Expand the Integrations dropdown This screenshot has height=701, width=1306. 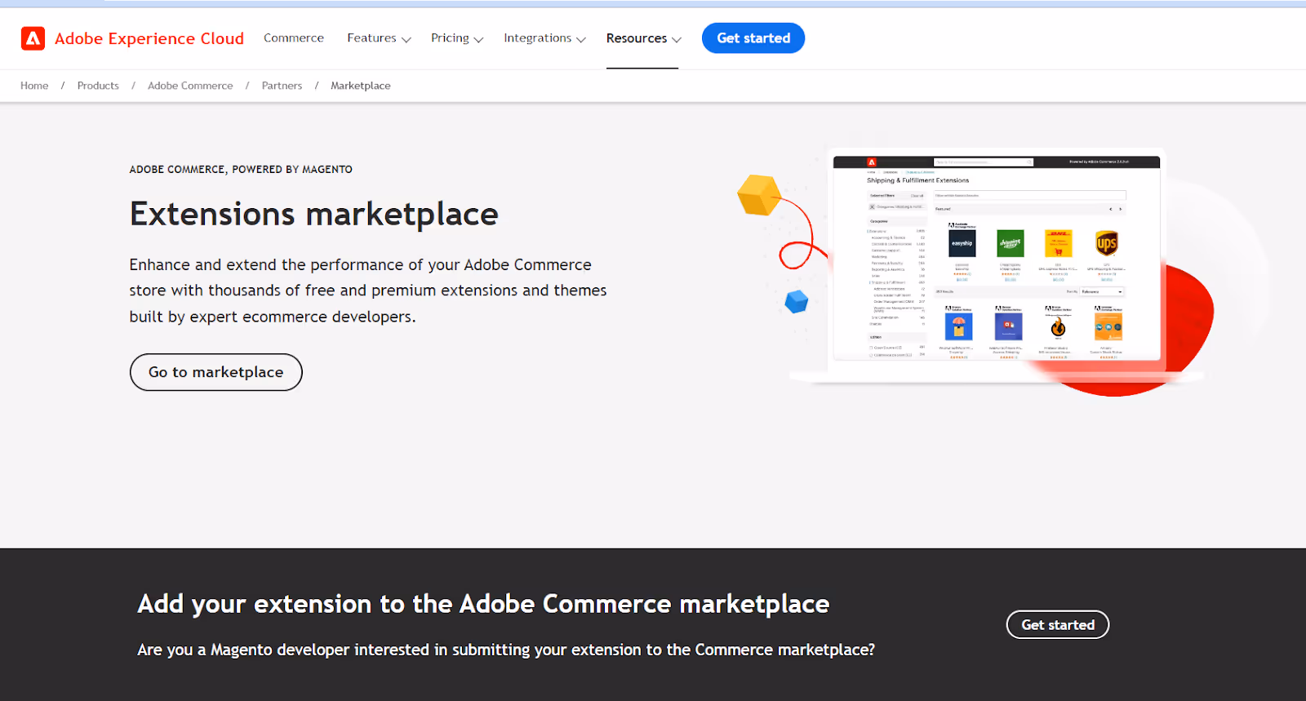(544, 38)
